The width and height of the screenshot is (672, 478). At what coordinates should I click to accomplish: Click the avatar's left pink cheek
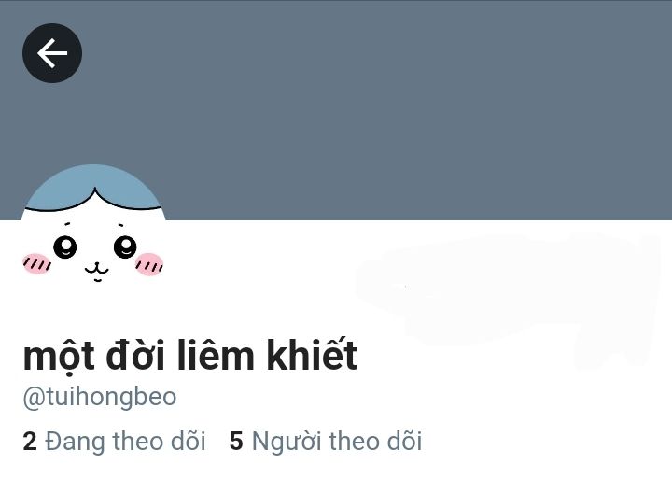tap(36, 263)
